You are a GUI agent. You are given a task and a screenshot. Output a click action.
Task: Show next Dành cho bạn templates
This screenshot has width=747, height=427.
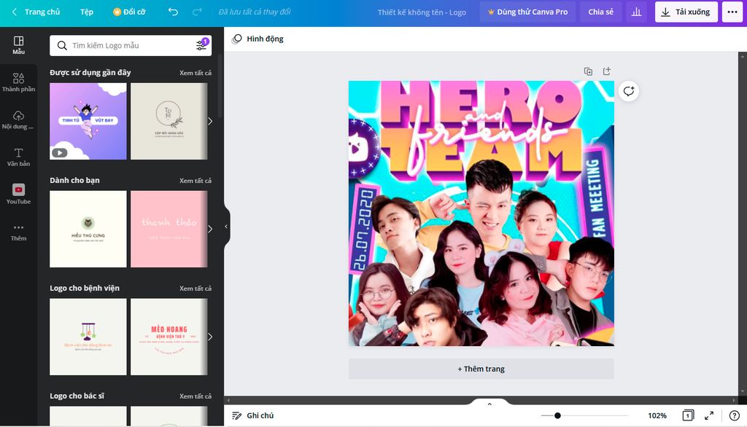click(x=210, y=229)
